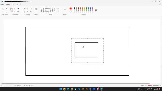Click the Flip image icon

(x=18, y=12)
